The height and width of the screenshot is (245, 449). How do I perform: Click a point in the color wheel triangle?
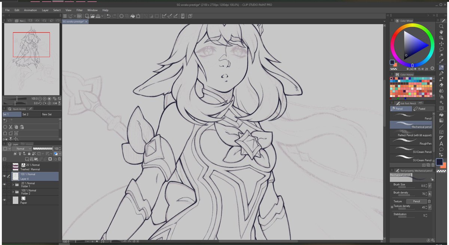pos(414,46)
